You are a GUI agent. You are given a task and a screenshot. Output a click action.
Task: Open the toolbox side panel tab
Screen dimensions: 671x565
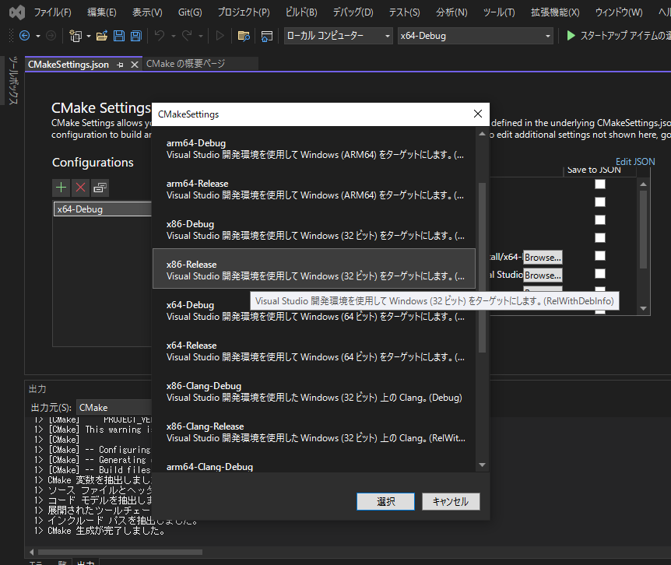tap(13, 80)
